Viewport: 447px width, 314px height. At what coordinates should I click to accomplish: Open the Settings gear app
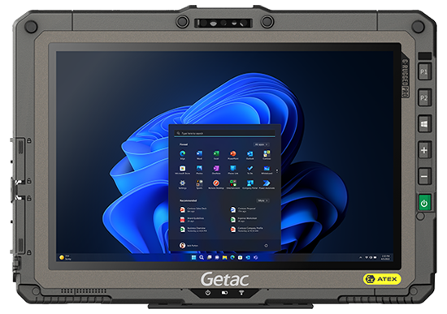point(182,183)
